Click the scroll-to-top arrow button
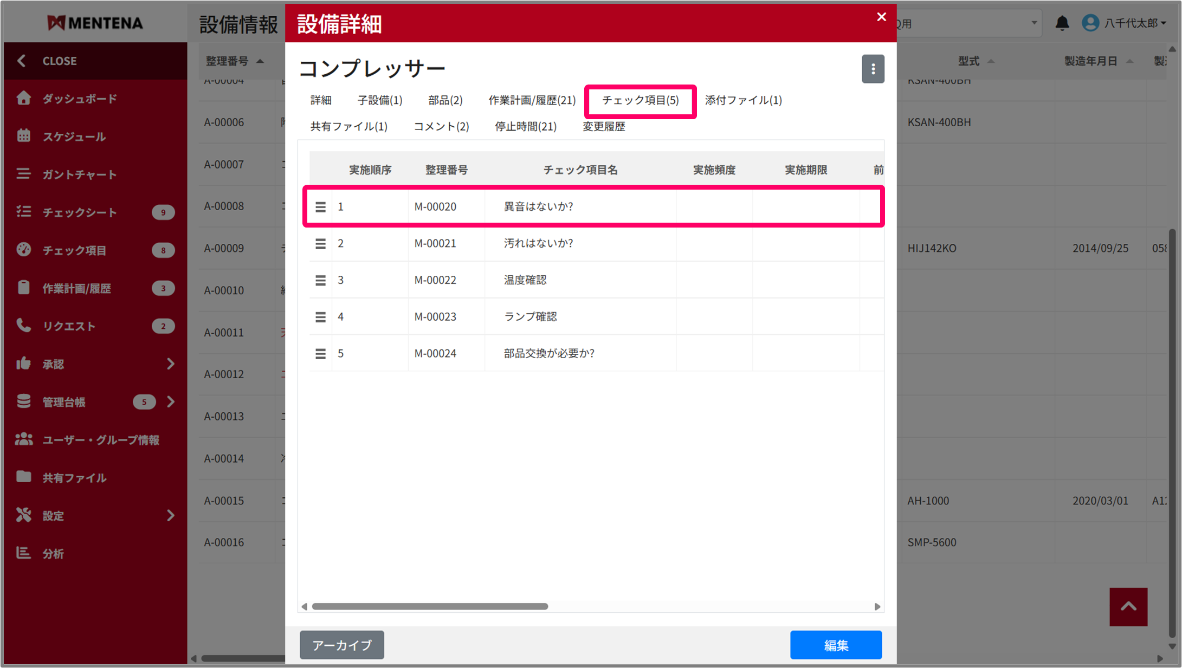Viewport: 1182px width, 668px height. point(1128,607)
